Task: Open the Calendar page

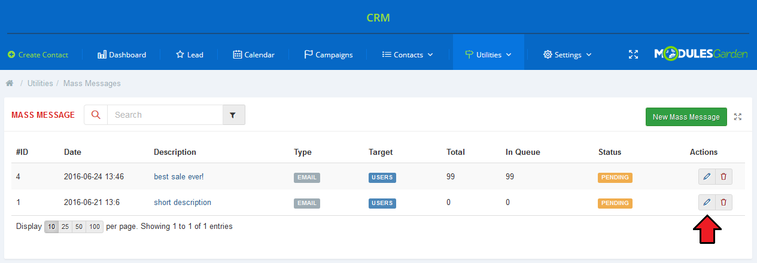Action: point(254,54)
